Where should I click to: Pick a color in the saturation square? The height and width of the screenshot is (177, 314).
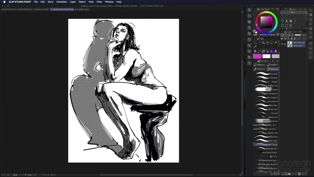point(266,22)
